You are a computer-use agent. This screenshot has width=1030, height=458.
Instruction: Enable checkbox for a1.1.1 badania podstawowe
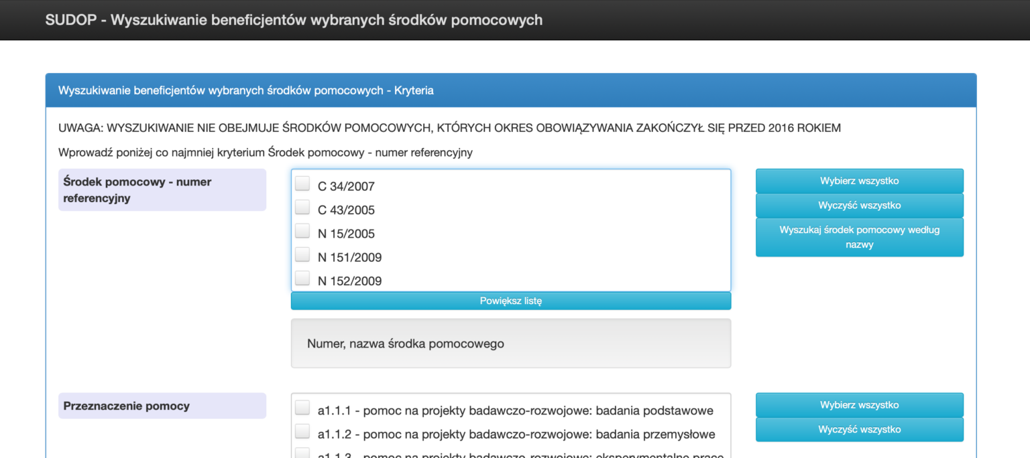click(302, 407)
